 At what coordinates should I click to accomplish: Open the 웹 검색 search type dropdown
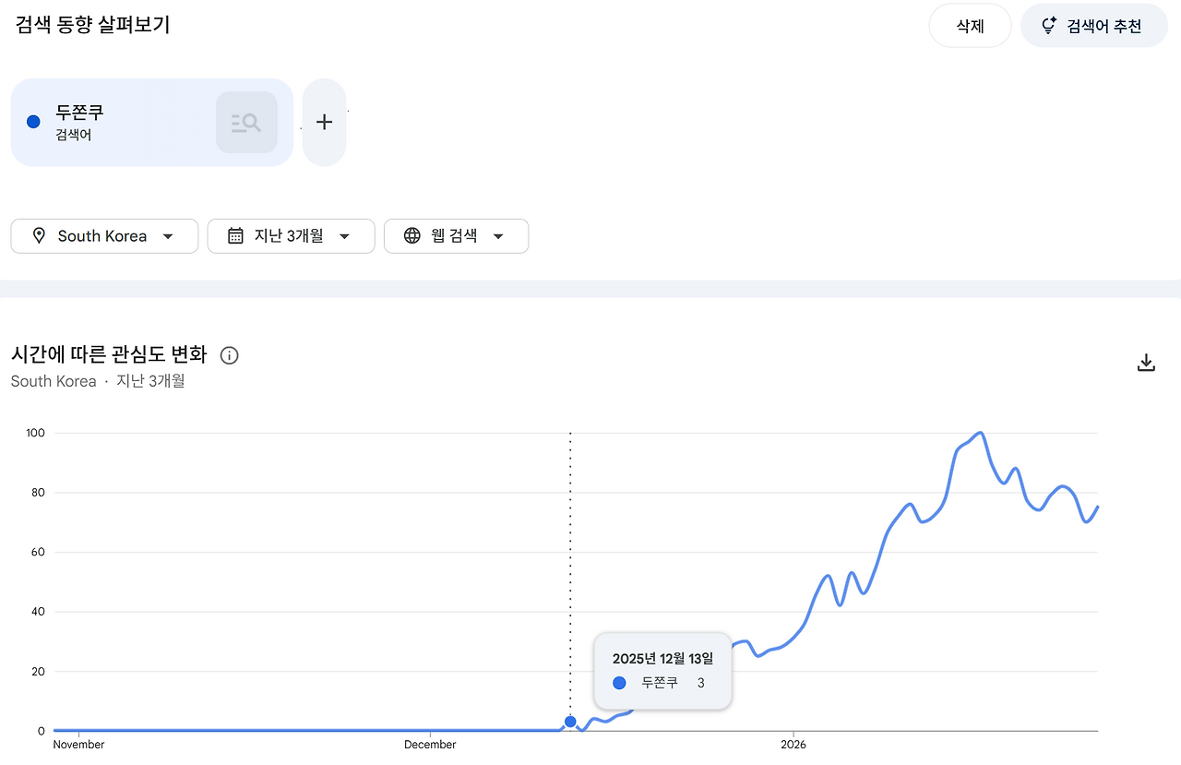[456, 236]
